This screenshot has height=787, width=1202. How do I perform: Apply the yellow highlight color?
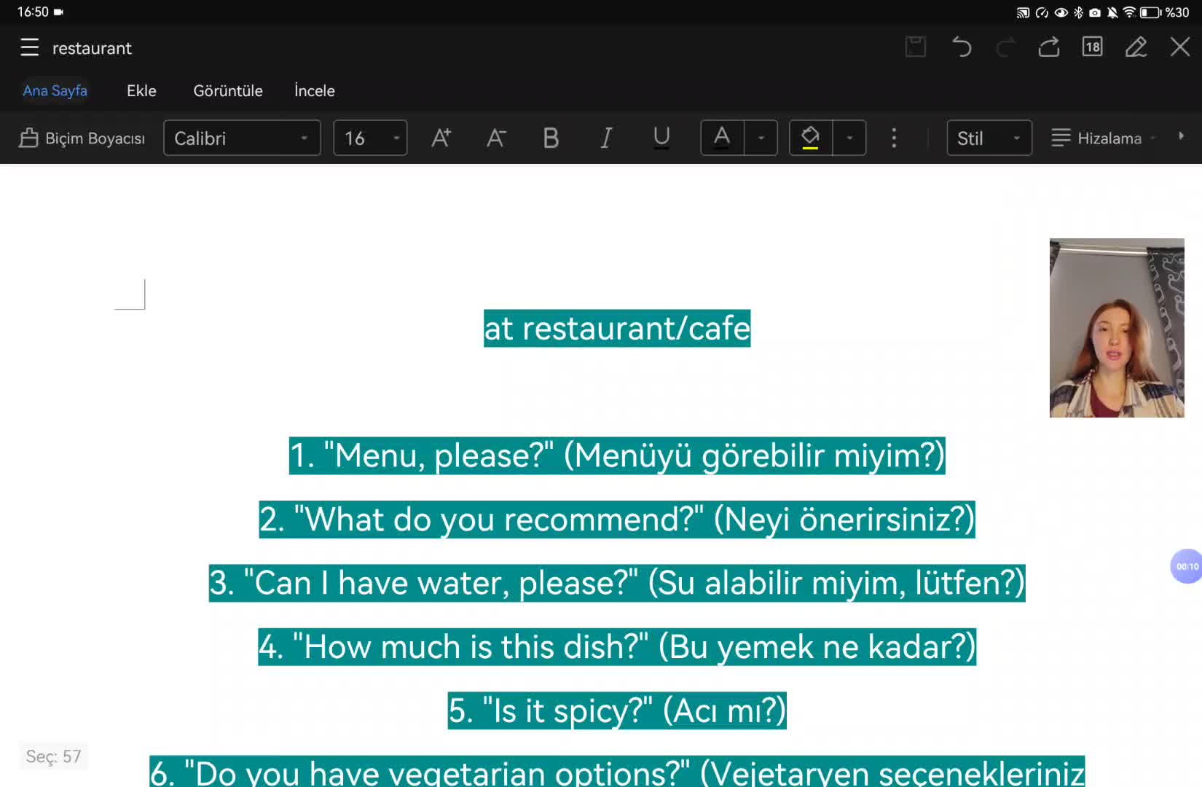pos(811,138)
